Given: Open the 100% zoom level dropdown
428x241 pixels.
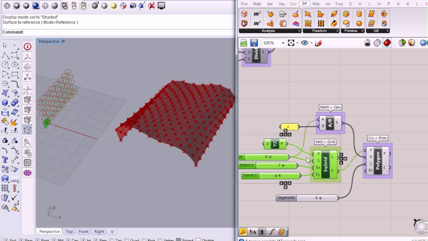Looking at the screenshot, I should pyautogui.click(x=283, y=43).
